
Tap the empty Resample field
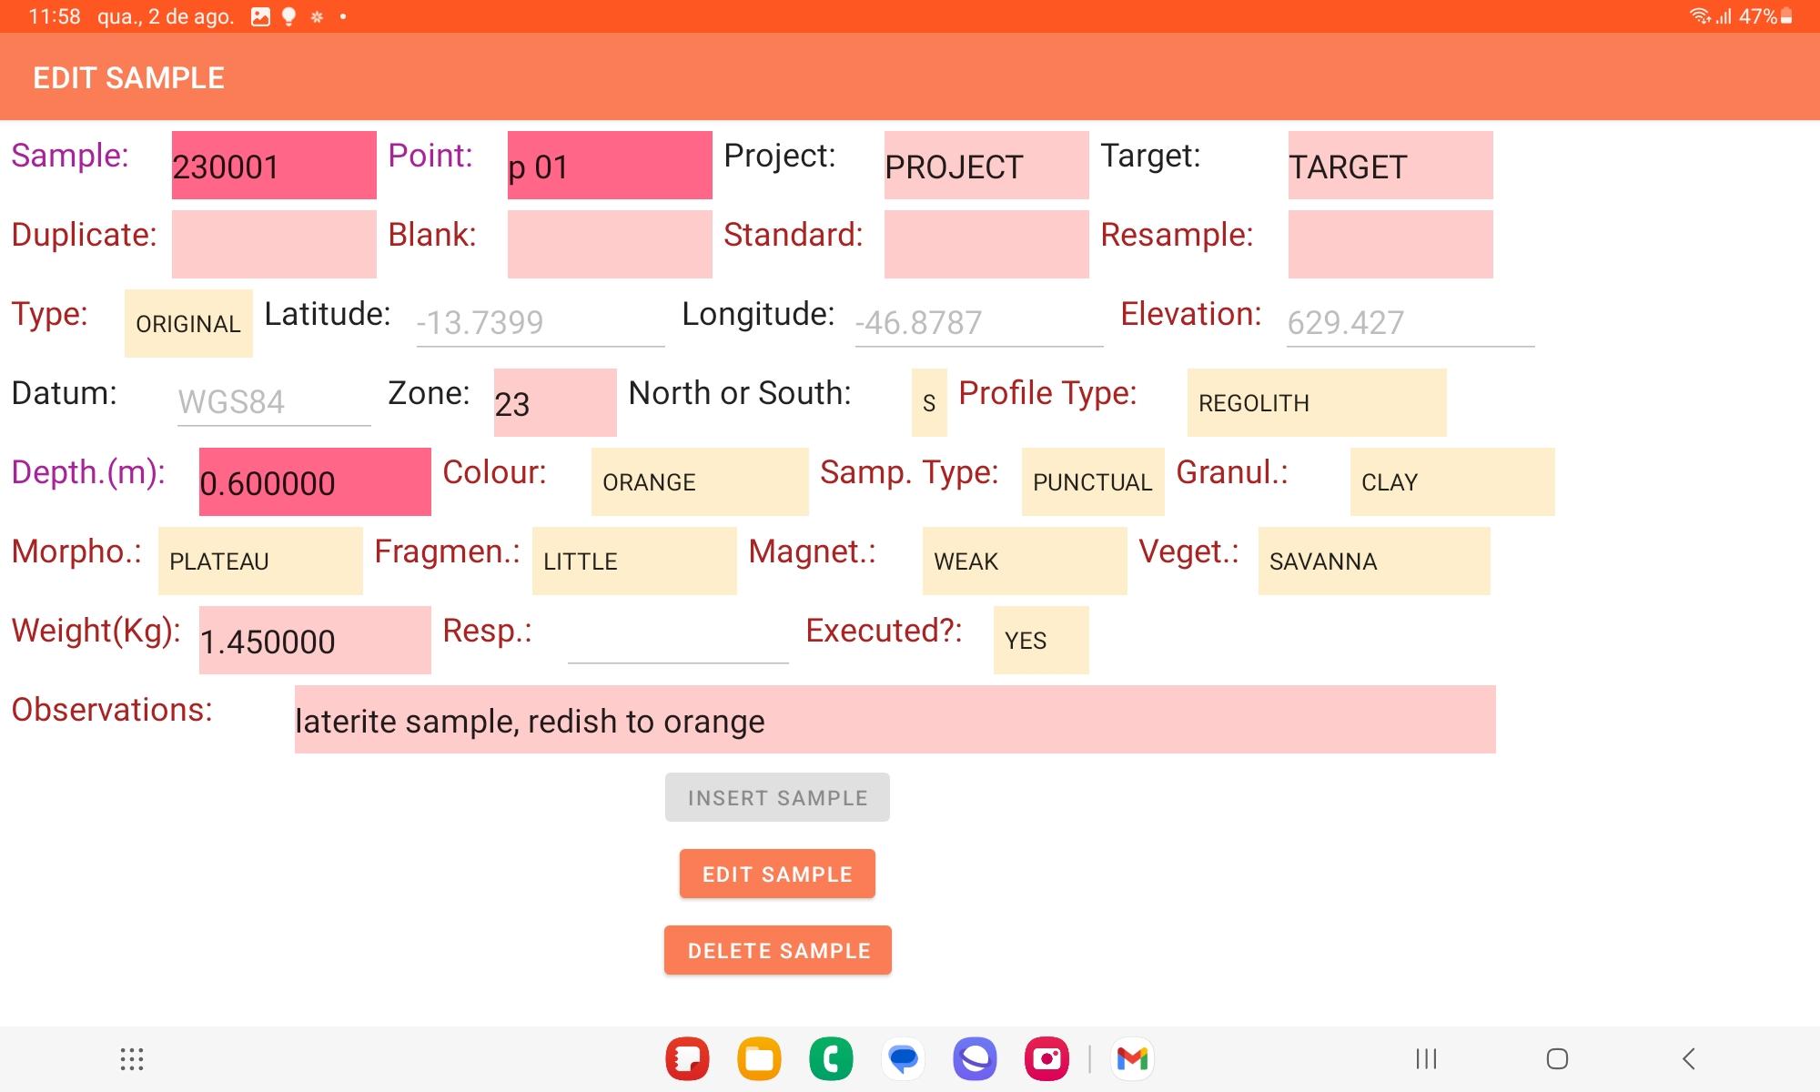pyautogui.click(x=1390, y=244)
